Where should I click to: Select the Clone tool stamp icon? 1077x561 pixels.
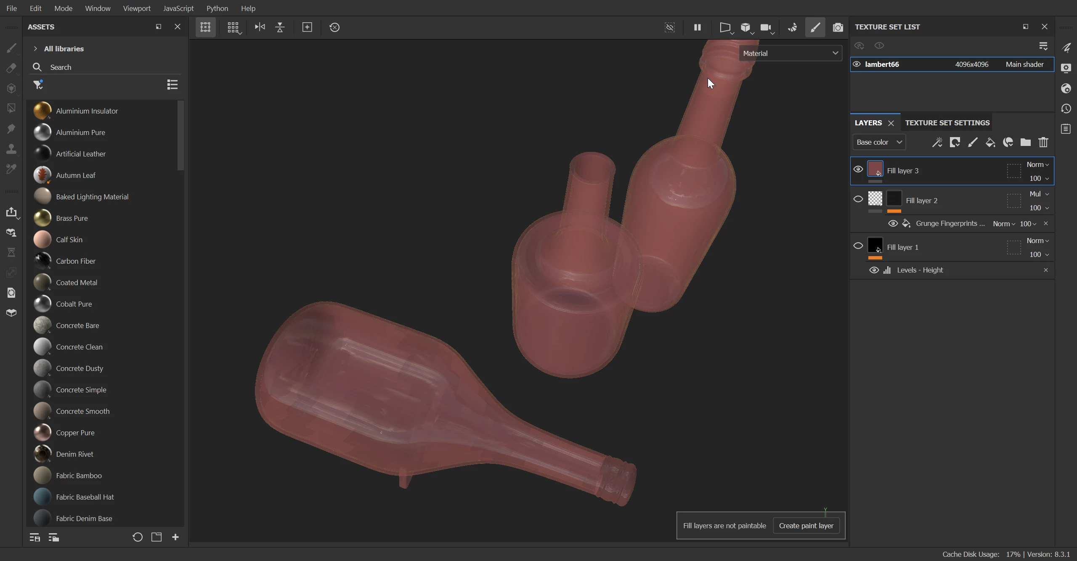[11, 149]
